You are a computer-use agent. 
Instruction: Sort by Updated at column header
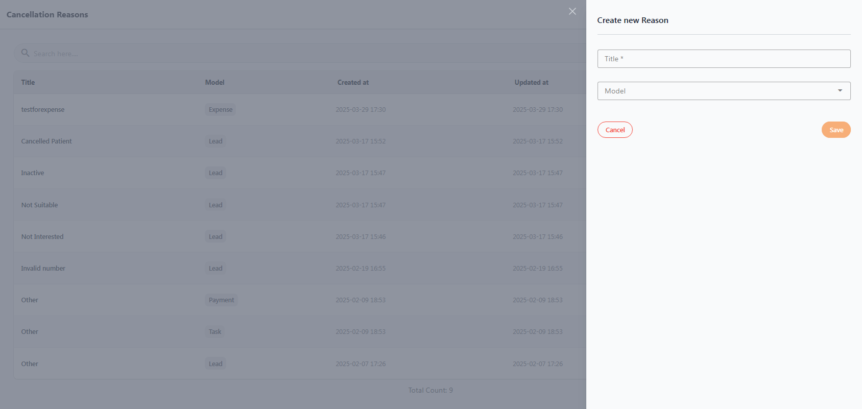tap(531, 82)
